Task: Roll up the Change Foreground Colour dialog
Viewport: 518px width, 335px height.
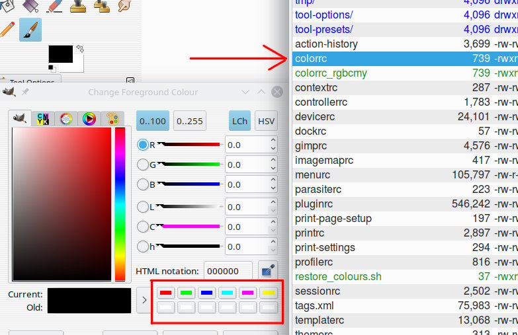Action: coord(261,92)
